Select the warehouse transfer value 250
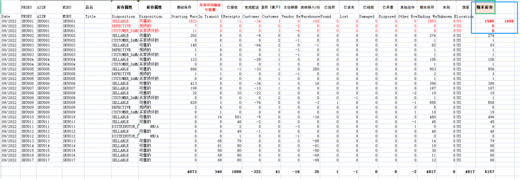Image resolution: width=520 pixels, height=179 pixels. [311, 69]
